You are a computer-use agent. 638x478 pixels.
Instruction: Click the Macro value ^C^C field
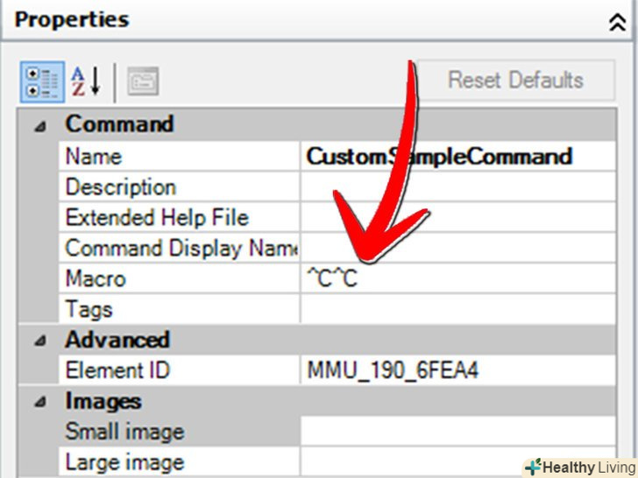click(x=468, y=279)
